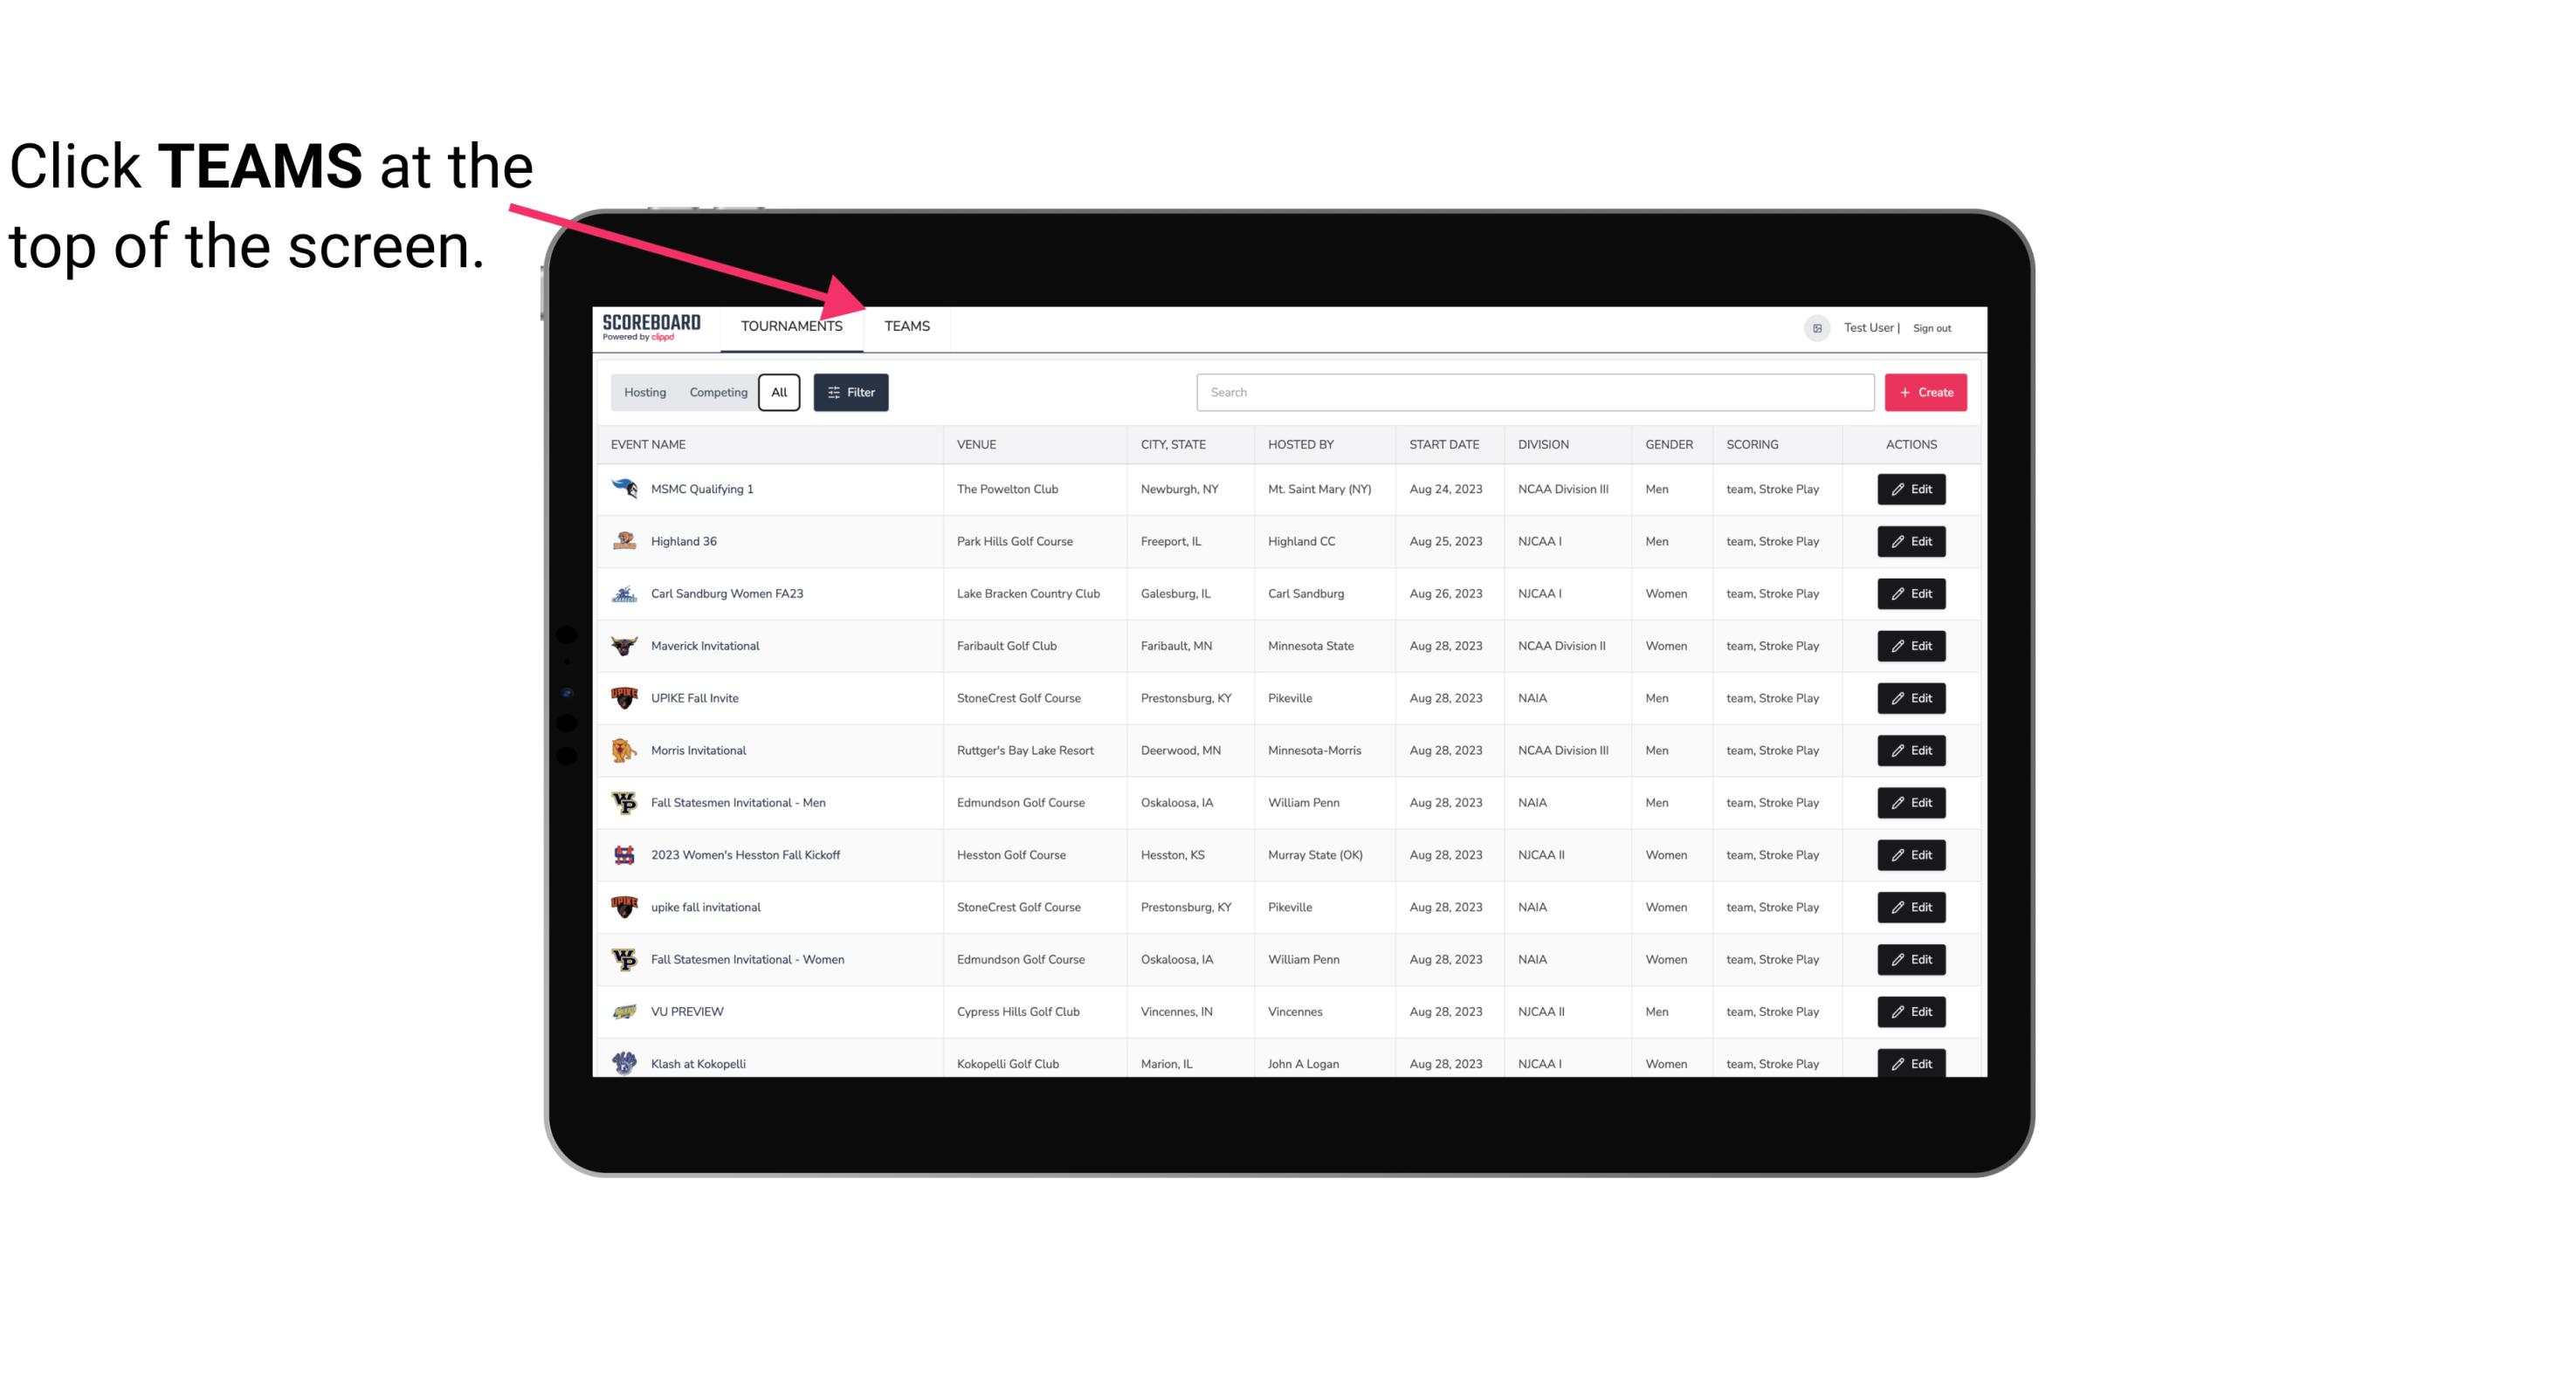Toggle the Hosting filter button
2576x1385 pixels.
pyautogui.click(x=644, y=393)
